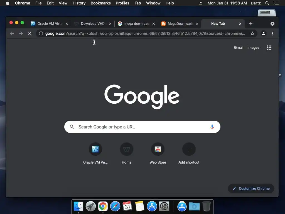Go forward with the forward arrow

click(21, 33)
